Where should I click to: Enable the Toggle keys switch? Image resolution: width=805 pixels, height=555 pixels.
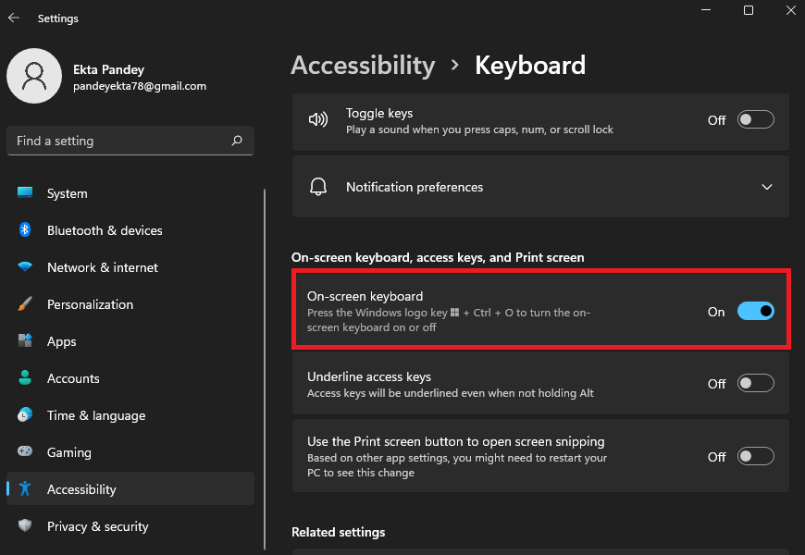click(x=755, y=120)
